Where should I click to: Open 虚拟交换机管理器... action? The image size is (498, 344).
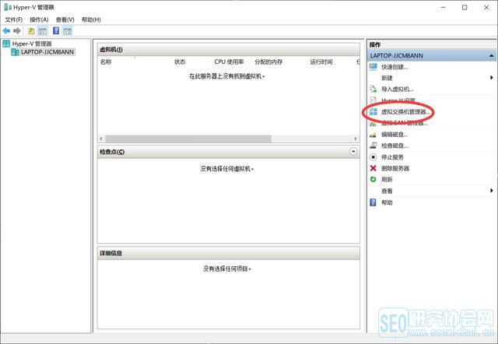405,112
